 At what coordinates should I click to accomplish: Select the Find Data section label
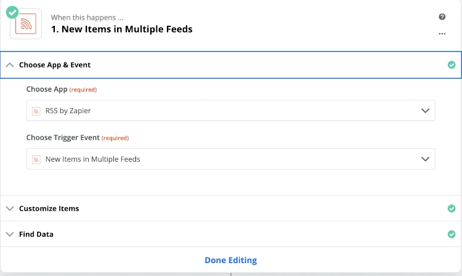tap(36, 234)
